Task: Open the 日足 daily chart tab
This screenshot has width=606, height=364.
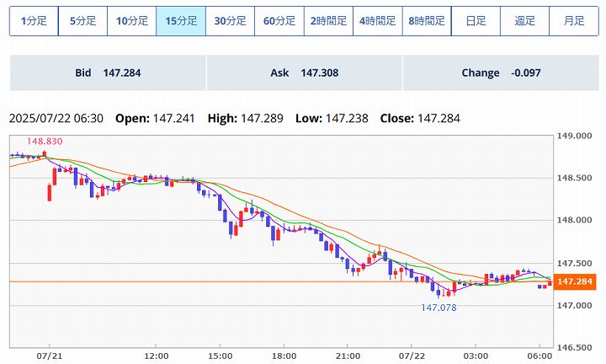Action: 476,21
